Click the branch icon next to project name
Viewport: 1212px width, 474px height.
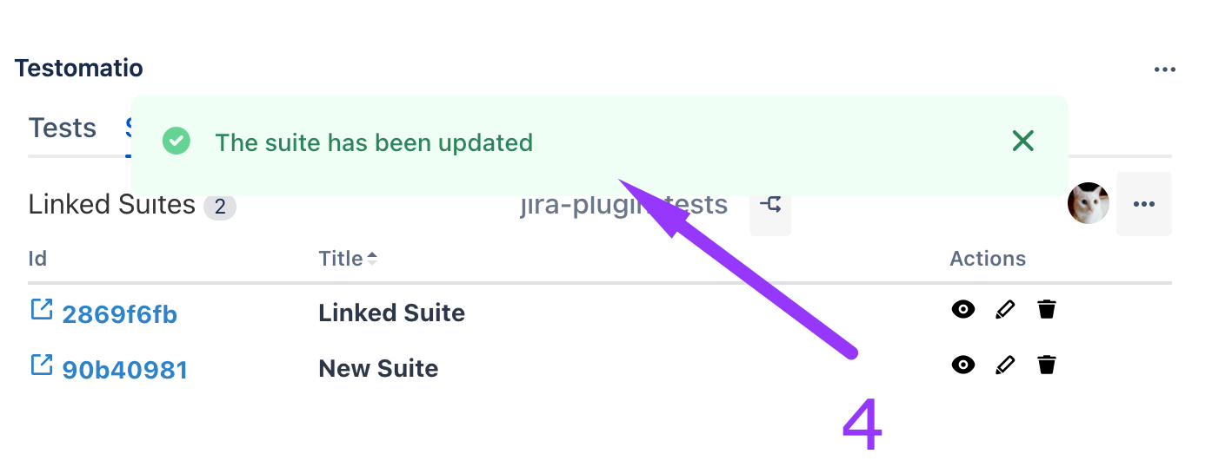pos(770,205)
